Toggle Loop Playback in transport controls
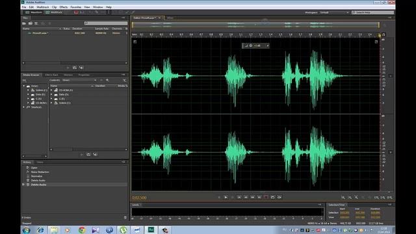416x234 pixels. point(272,197)
